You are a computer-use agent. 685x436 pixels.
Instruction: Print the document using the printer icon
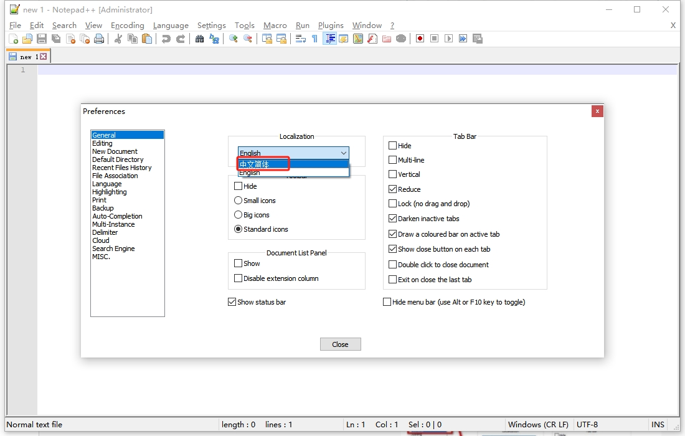point(99,39)
